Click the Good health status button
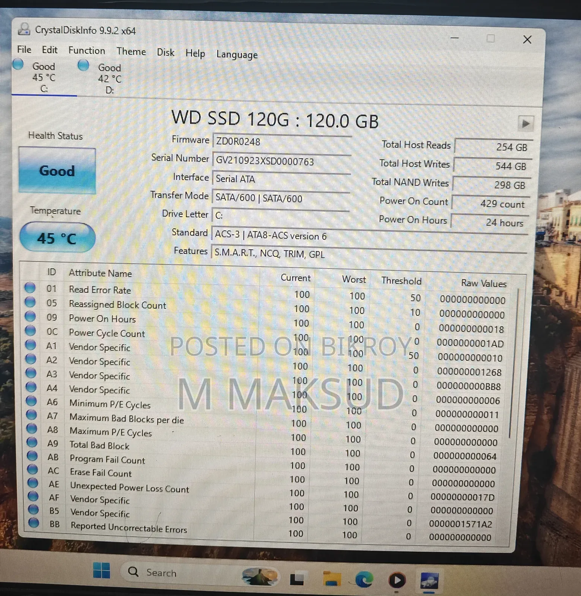 coord(57,171)
